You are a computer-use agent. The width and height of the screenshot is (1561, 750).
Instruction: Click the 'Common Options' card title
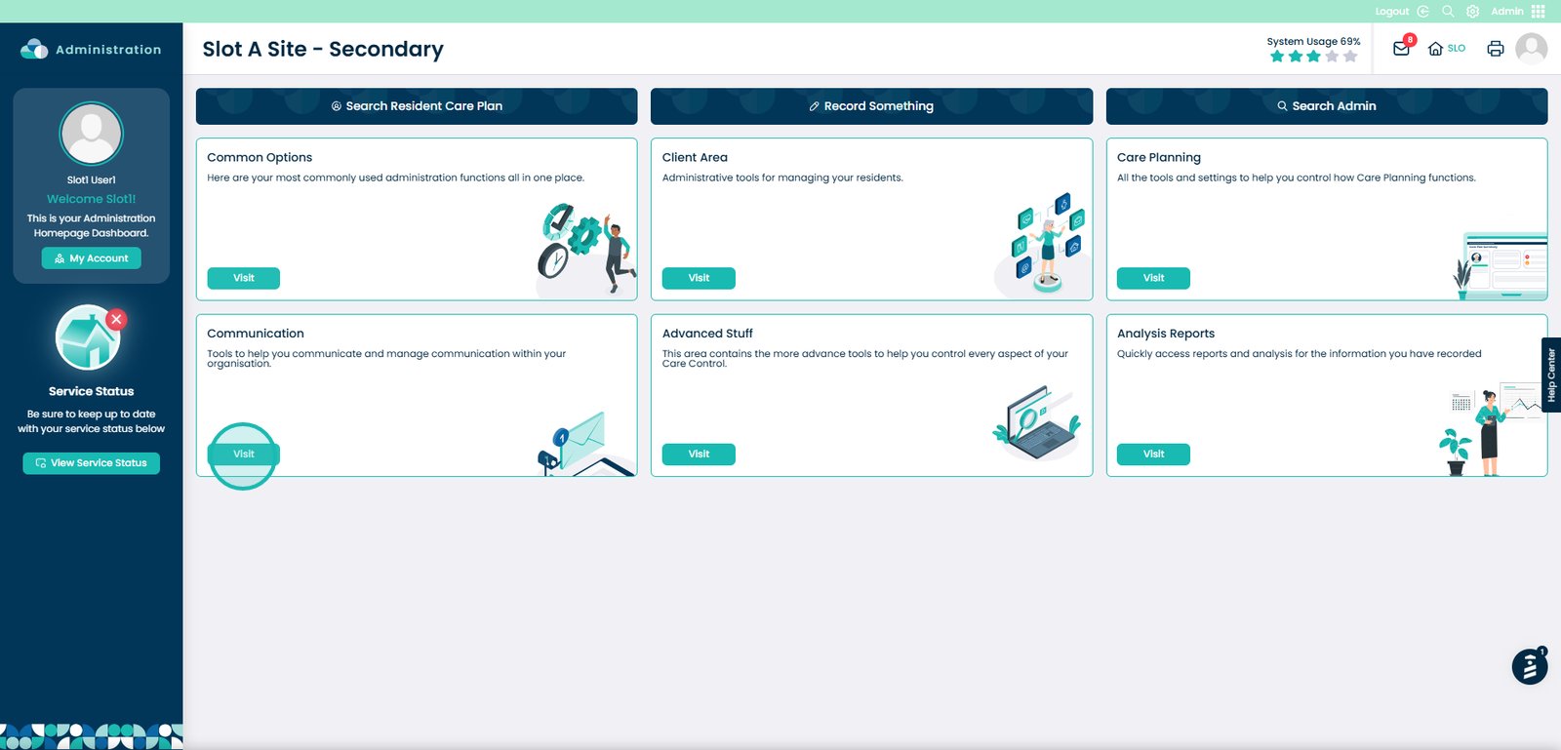[x=260, y=157]
